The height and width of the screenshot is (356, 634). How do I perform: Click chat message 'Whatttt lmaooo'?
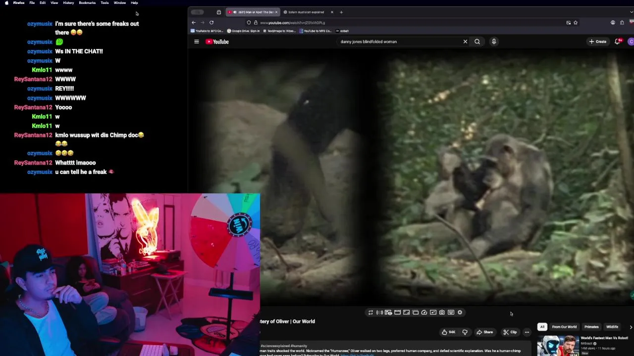pos(75,163)
